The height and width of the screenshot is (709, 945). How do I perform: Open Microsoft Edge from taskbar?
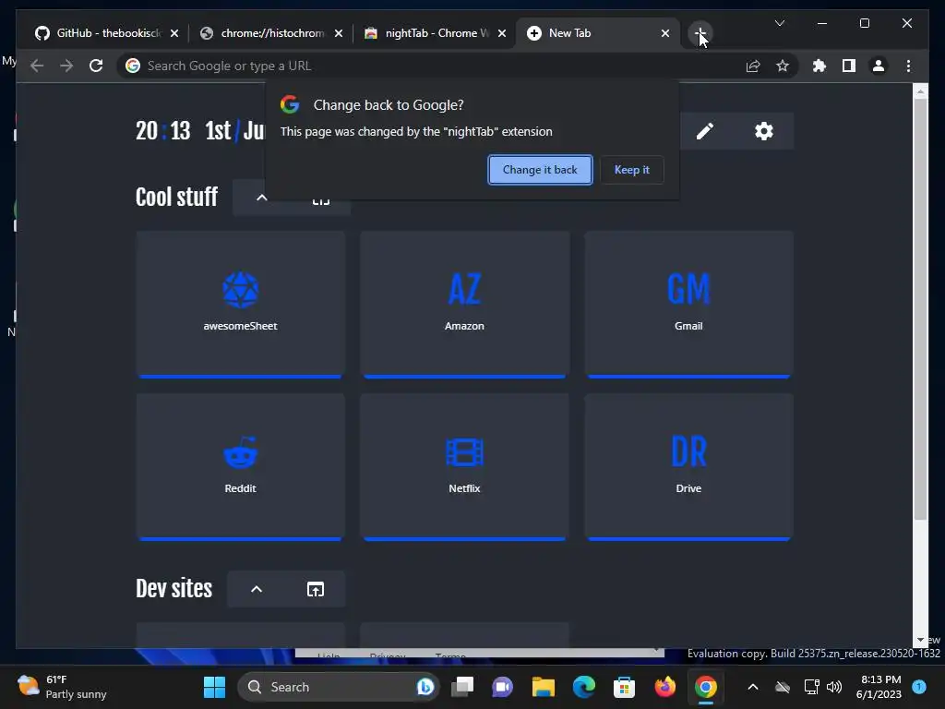pos(583,687)
